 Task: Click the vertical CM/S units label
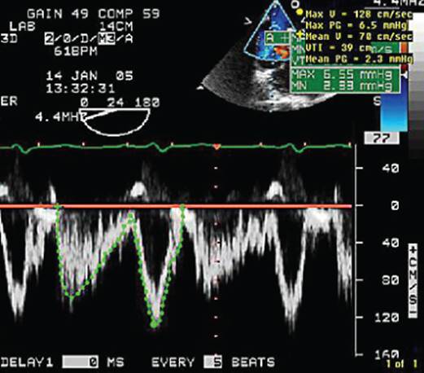click(413, 281)
